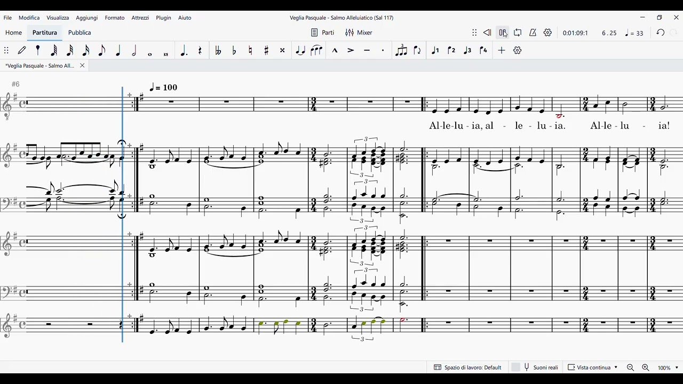The width and height of the screenshot is (683, 384).
Task: Undo the last action
Action: [660, 33]
